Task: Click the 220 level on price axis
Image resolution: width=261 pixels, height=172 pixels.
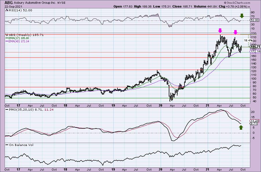Action: click(253, 34)
